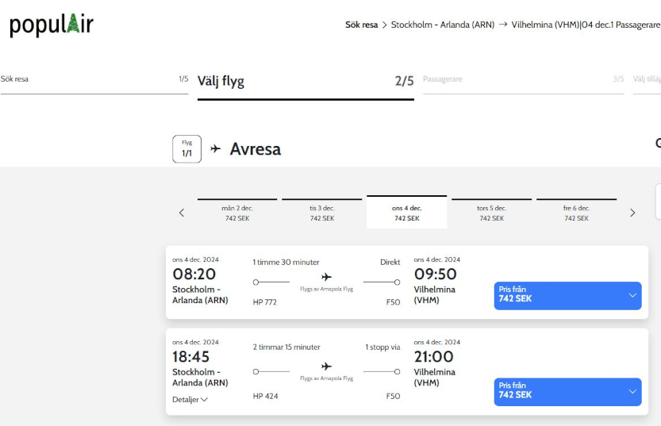Screen dimensions: 661x426
Task: Click the plane icon on flight HP 772
Action: (x=326, y=277)
